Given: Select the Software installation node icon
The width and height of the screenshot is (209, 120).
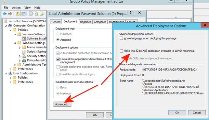Looking at the screenshot, I should click(24, 38).
